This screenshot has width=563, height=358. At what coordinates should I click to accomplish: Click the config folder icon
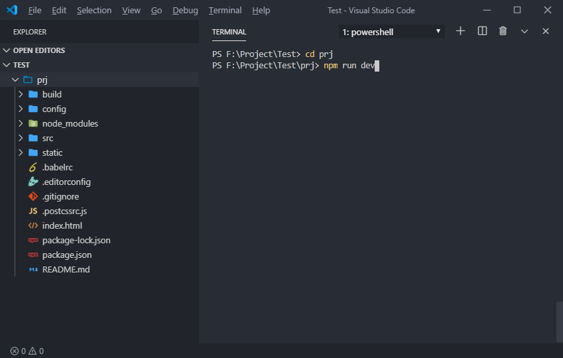coord(33,109)
